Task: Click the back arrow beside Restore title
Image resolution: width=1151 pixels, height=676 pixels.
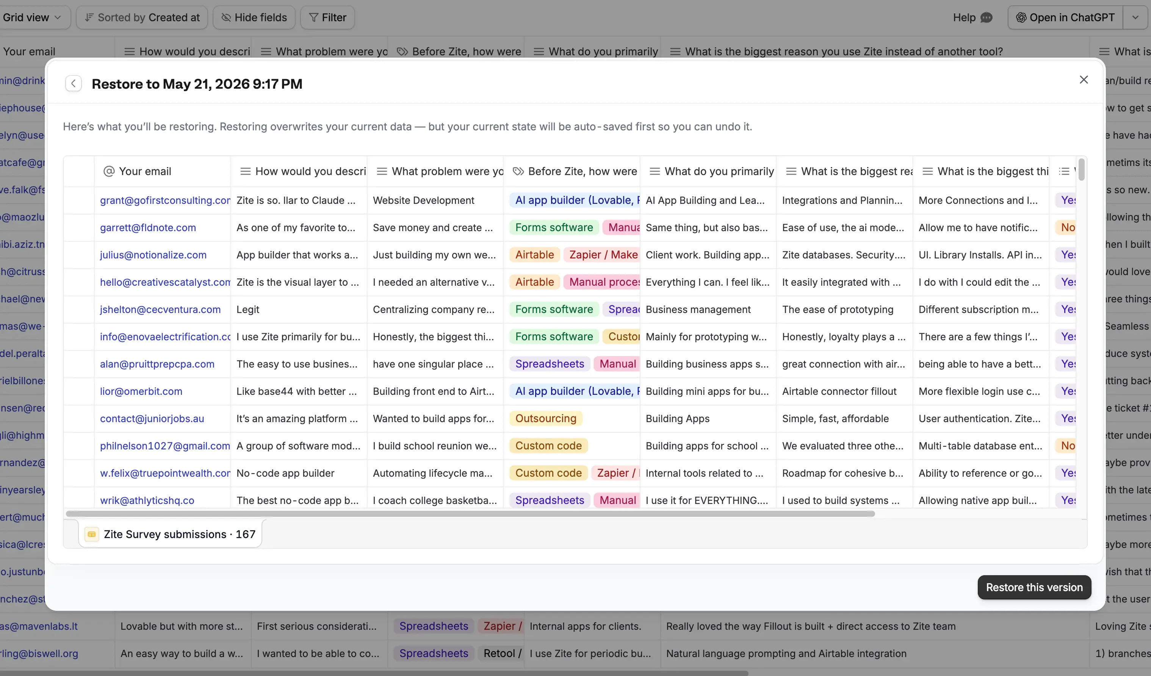Action: click(x=73, y=84)
